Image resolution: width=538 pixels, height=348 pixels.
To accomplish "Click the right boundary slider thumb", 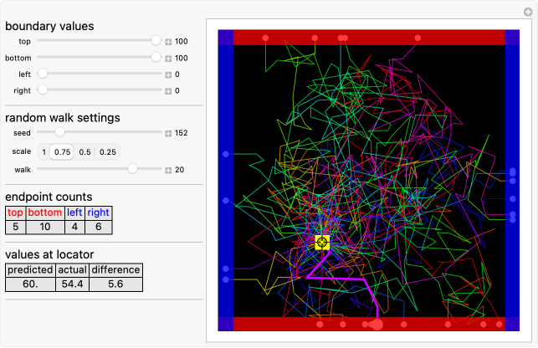I will (x=43, y=90).
